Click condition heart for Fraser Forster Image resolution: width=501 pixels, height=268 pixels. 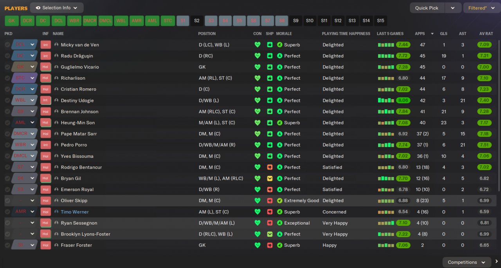pyautogui.click(x=257, y=245)
